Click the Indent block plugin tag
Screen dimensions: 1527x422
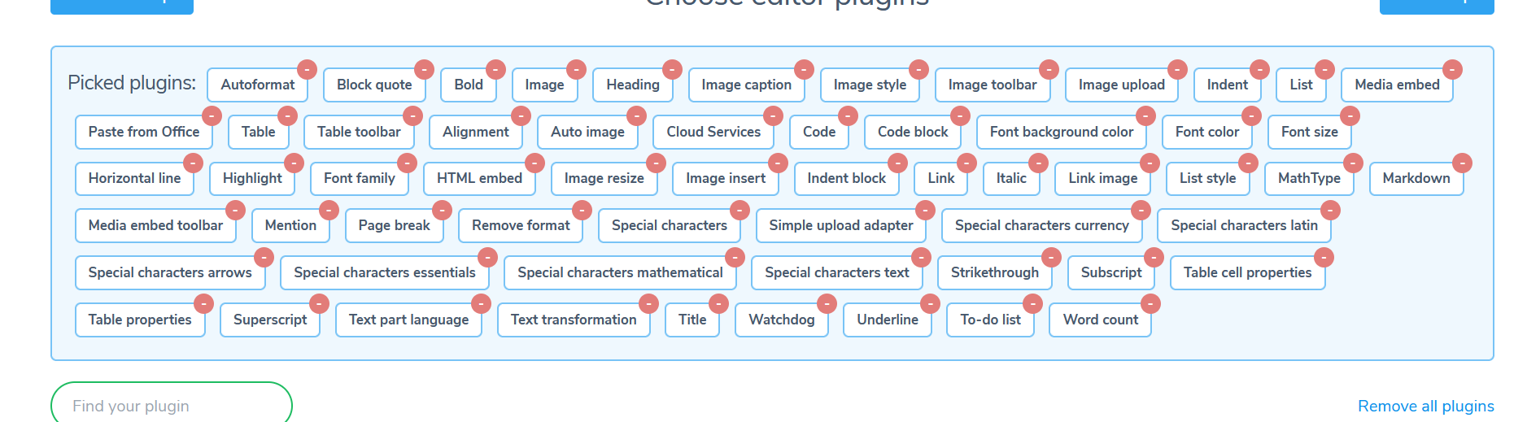pos(846,178)
